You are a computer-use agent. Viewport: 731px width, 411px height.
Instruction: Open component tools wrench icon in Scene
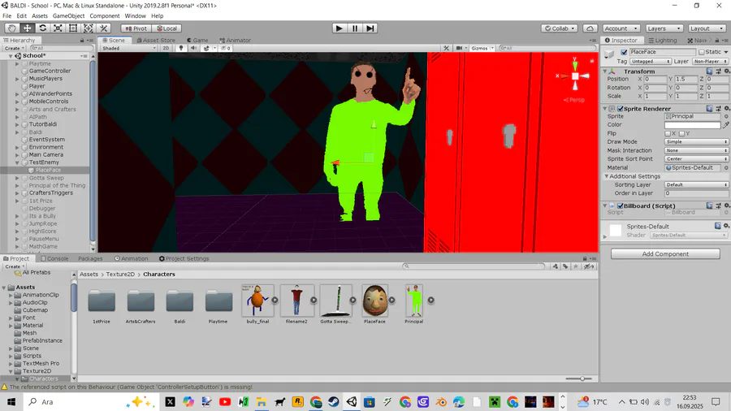446,48
